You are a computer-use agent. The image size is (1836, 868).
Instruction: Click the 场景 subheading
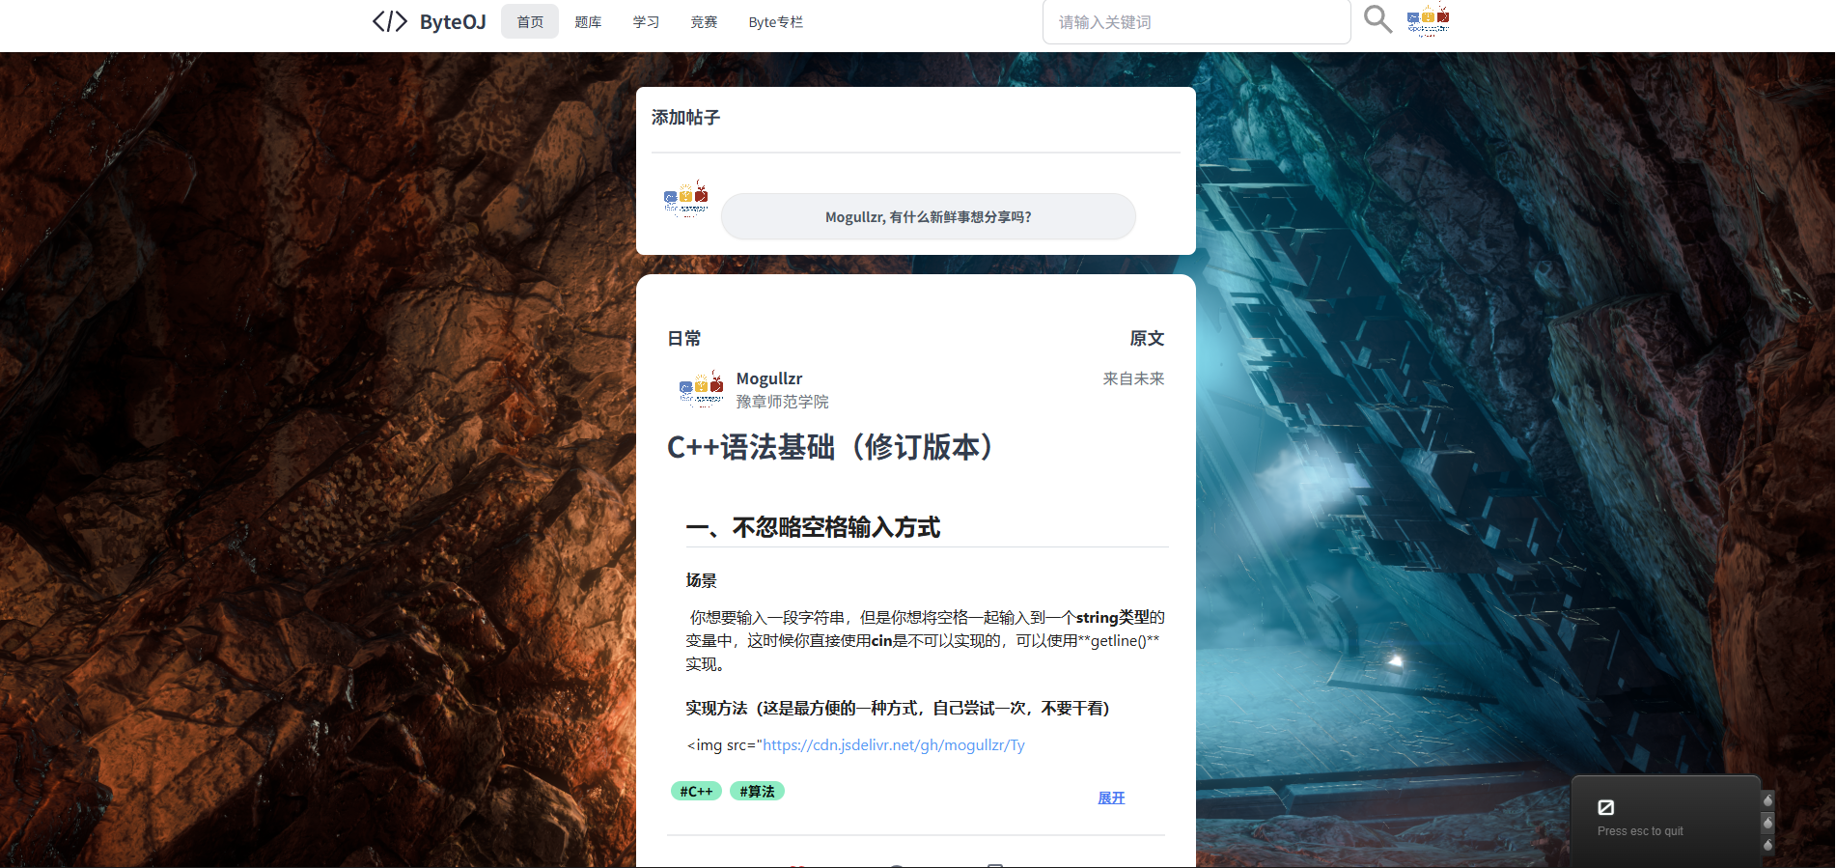(702, 580)
